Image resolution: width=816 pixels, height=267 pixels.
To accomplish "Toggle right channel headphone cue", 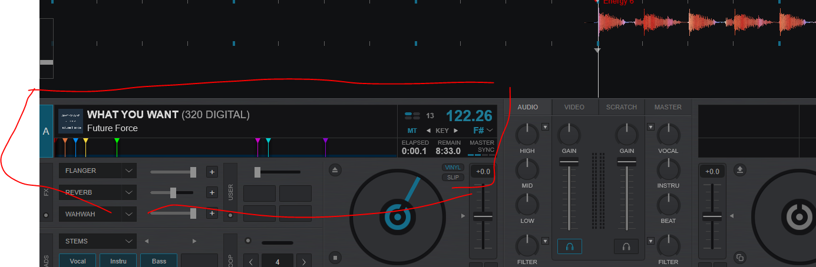I will tap(626, 246).
